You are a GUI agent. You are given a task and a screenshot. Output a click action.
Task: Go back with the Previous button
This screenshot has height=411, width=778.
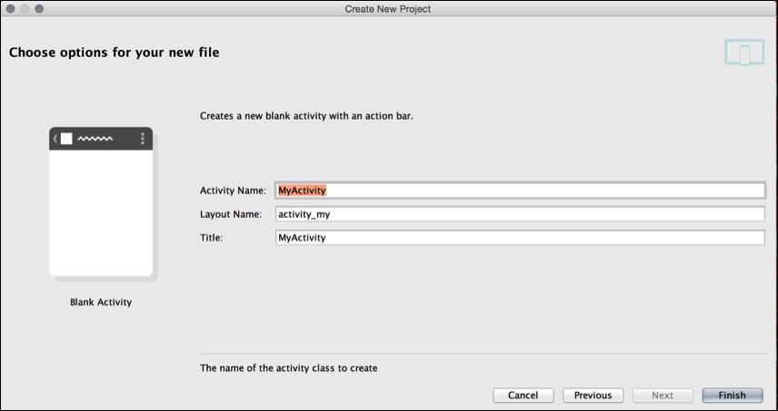point(593,396)
